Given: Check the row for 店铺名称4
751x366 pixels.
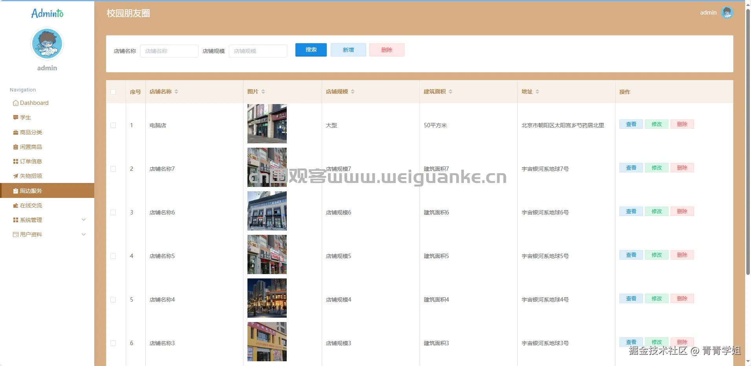Looking at the screenshot, I should click(113, 300).
